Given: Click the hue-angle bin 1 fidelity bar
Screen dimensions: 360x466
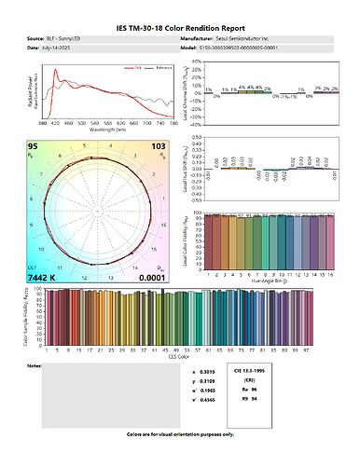Looking at the screenshot, I should [208, 242].
